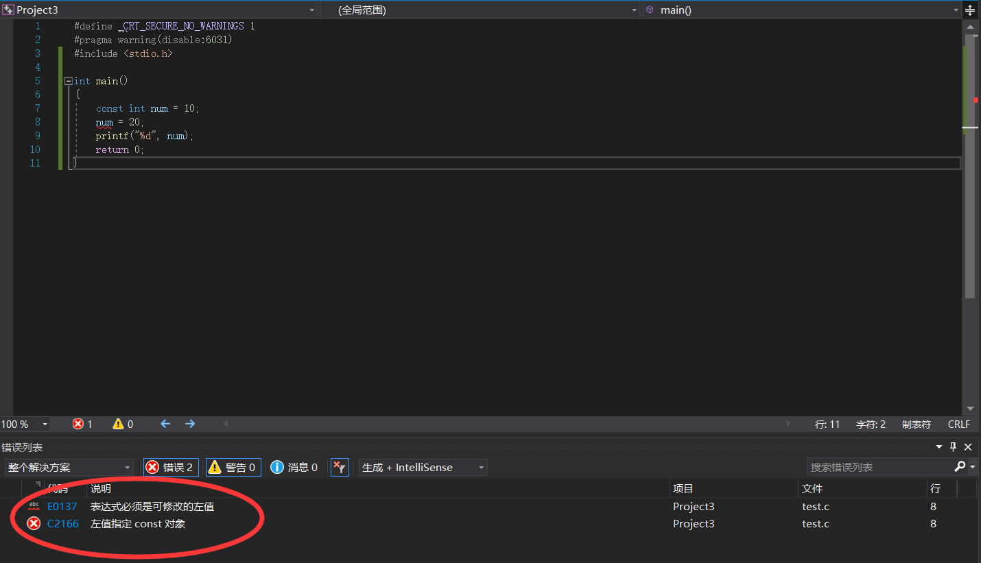Open the error list window options arrow

(940, 447)
